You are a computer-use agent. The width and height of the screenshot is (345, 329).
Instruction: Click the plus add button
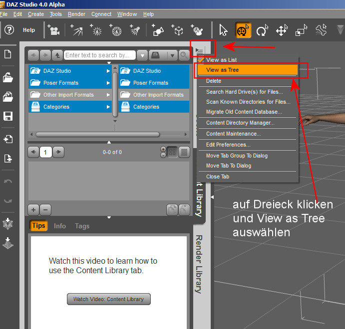[x=33, y=210]
